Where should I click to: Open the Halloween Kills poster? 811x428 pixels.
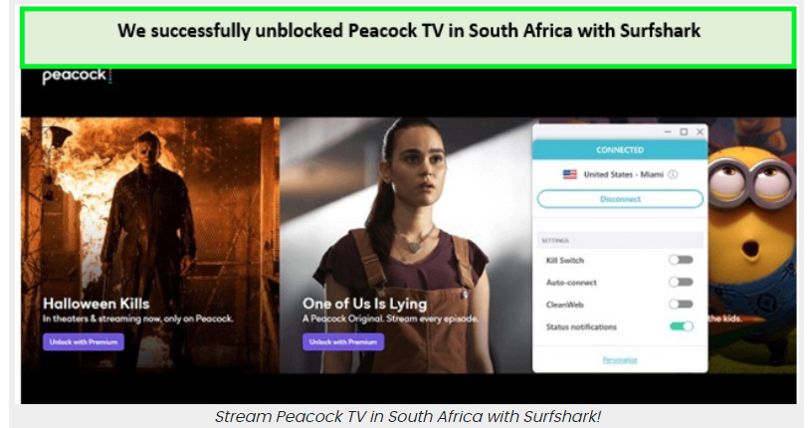(150, 245)
